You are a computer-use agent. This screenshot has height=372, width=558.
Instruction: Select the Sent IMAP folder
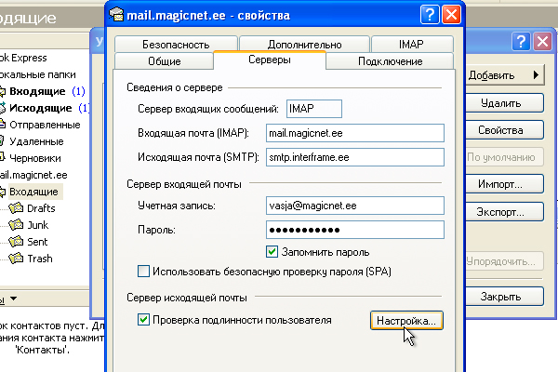click(37, 242)
